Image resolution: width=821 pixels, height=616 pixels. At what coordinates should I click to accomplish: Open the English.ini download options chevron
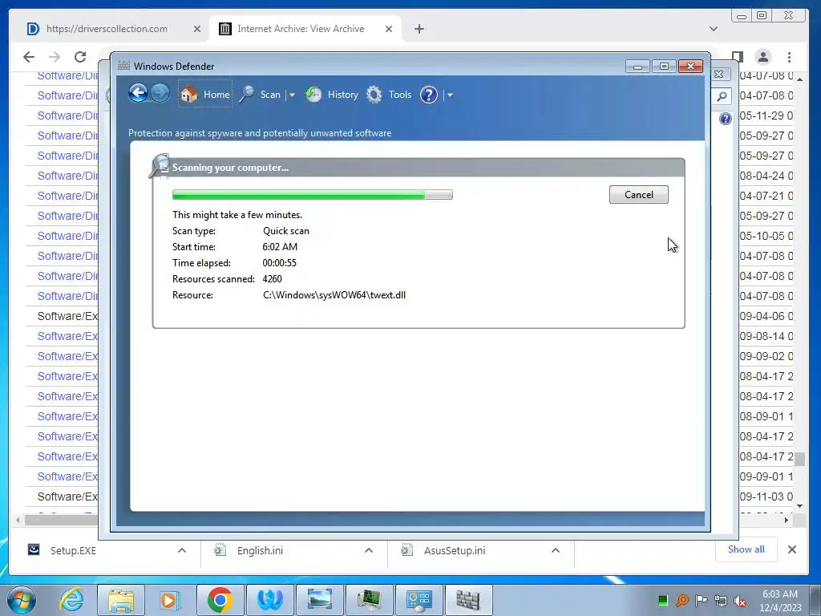coord(369,550)
